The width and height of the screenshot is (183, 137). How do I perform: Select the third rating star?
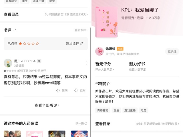29,44
